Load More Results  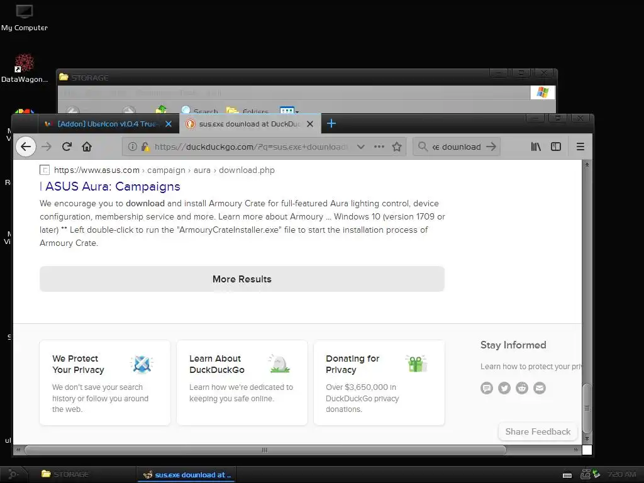coord(242,279)
